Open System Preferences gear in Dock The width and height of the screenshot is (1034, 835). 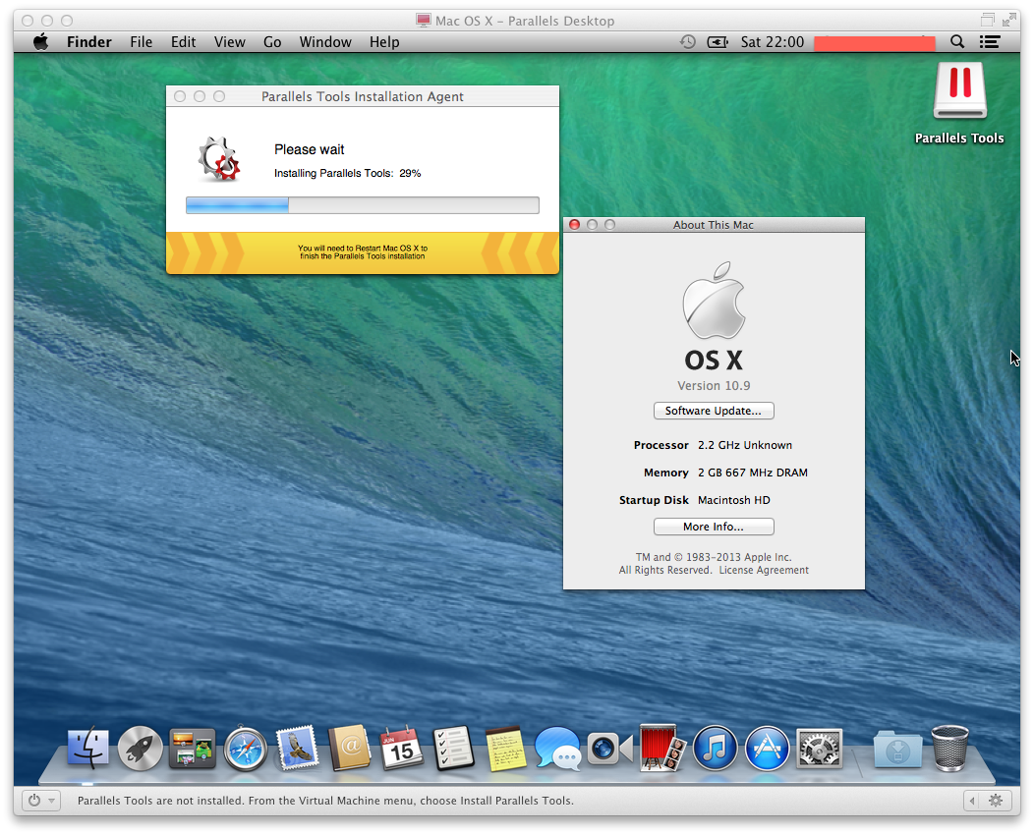[x=819, y=749]
